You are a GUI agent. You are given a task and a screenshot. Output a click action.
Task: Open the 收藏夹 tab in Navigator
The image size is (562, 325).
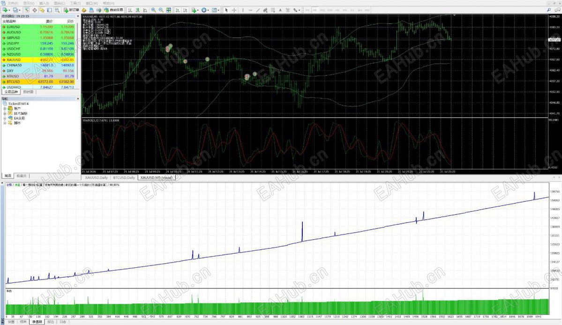22,176
